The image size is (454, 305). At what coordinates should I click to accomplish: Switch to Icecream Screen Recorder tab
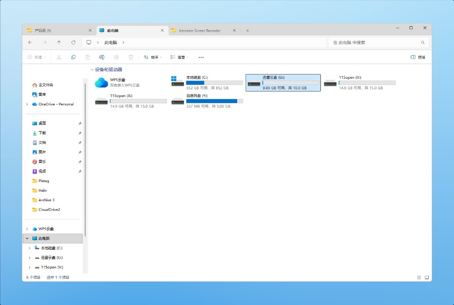tap(199, 30)
